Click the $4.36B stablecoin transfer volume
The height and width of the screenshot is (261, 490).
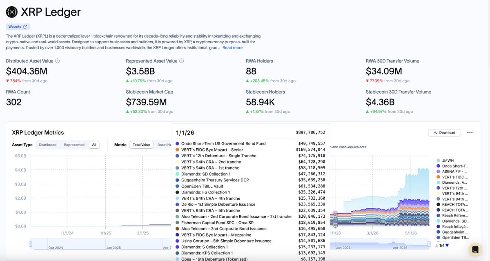point(381,102)
